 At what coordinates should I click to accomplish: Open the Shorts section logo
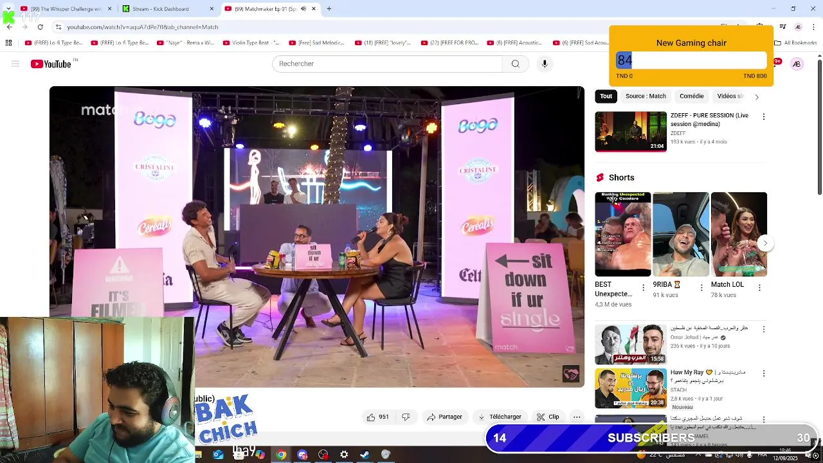point(601,177)
